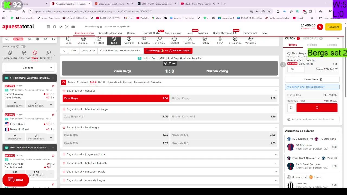
Task: Collapse the Segundo set - ganador market
Action: click(276, 91)
